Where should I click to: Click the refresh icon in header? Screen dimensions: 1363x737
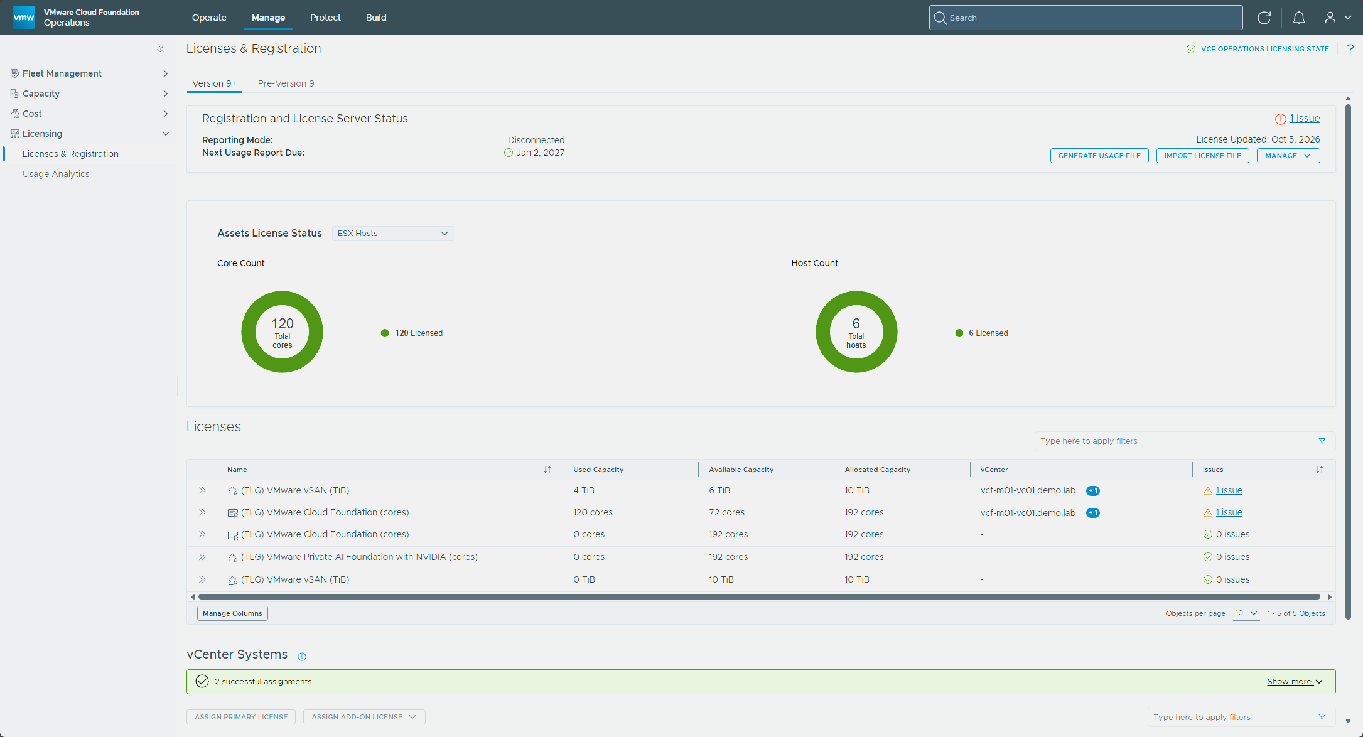click(x=1264, y=18)
